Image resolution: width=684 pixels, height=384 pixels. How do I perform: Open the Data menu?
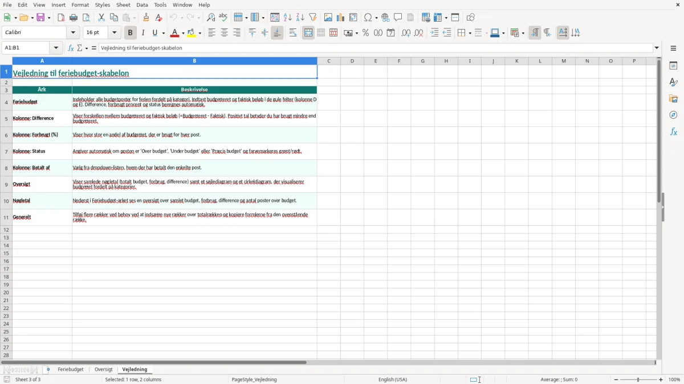142,5
